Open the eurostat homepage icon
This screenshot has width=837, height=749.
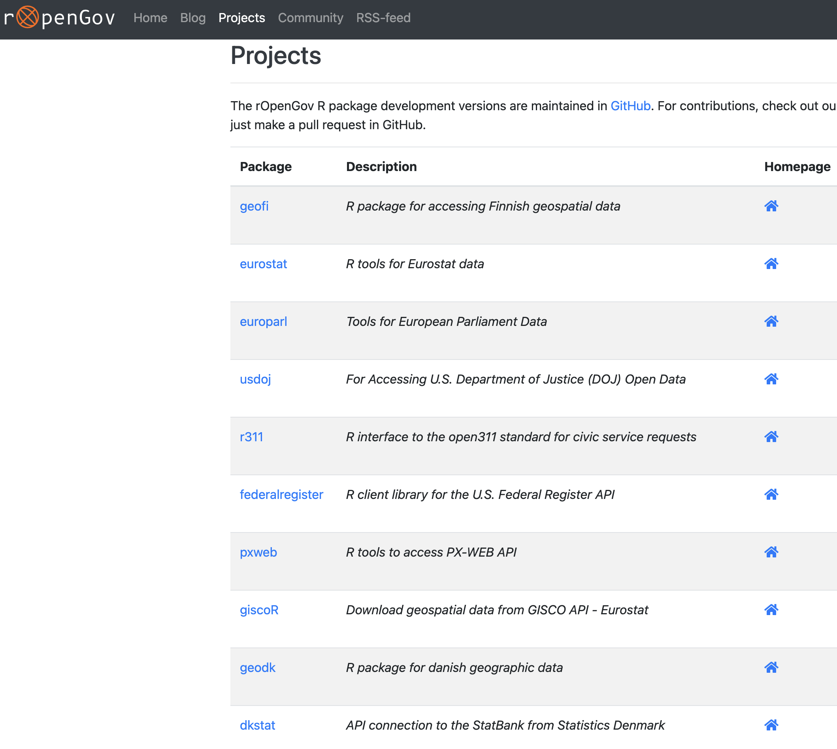(771, 263)
